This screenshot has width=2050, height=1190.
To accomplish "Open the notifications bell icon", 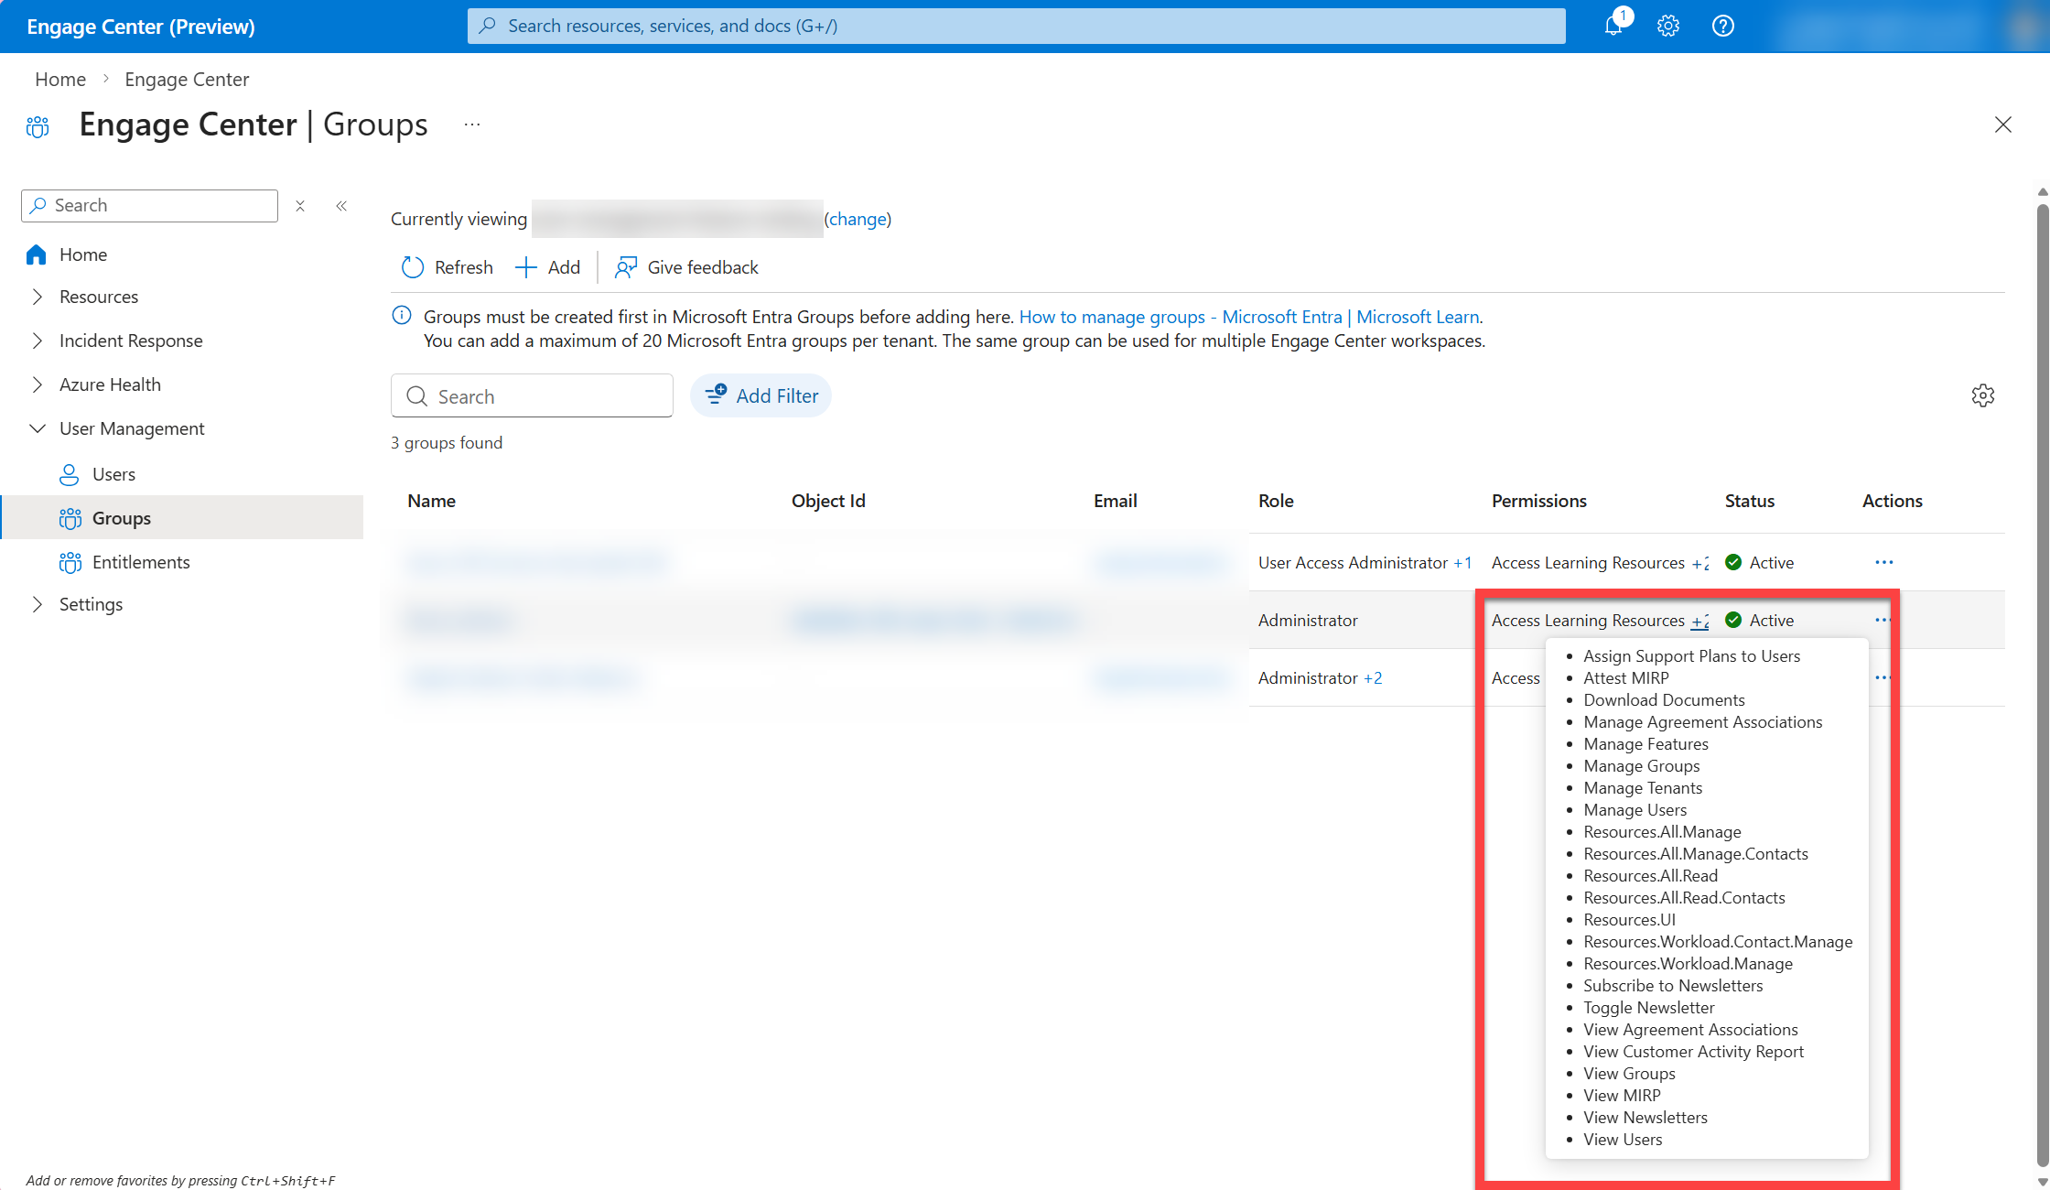I will pos(1613,26).
